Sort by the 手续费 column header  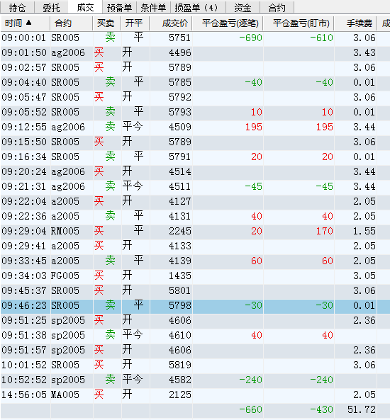tap(355, 23)
